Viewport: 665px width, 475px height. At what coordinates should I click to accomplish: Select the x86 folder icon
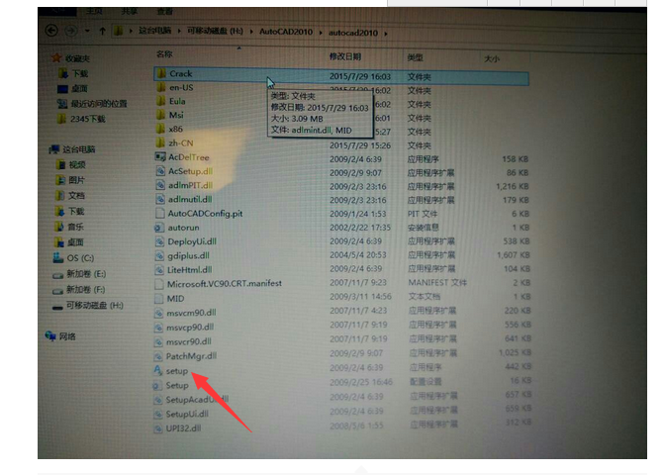pyautogui.click(x=160, y=129)
